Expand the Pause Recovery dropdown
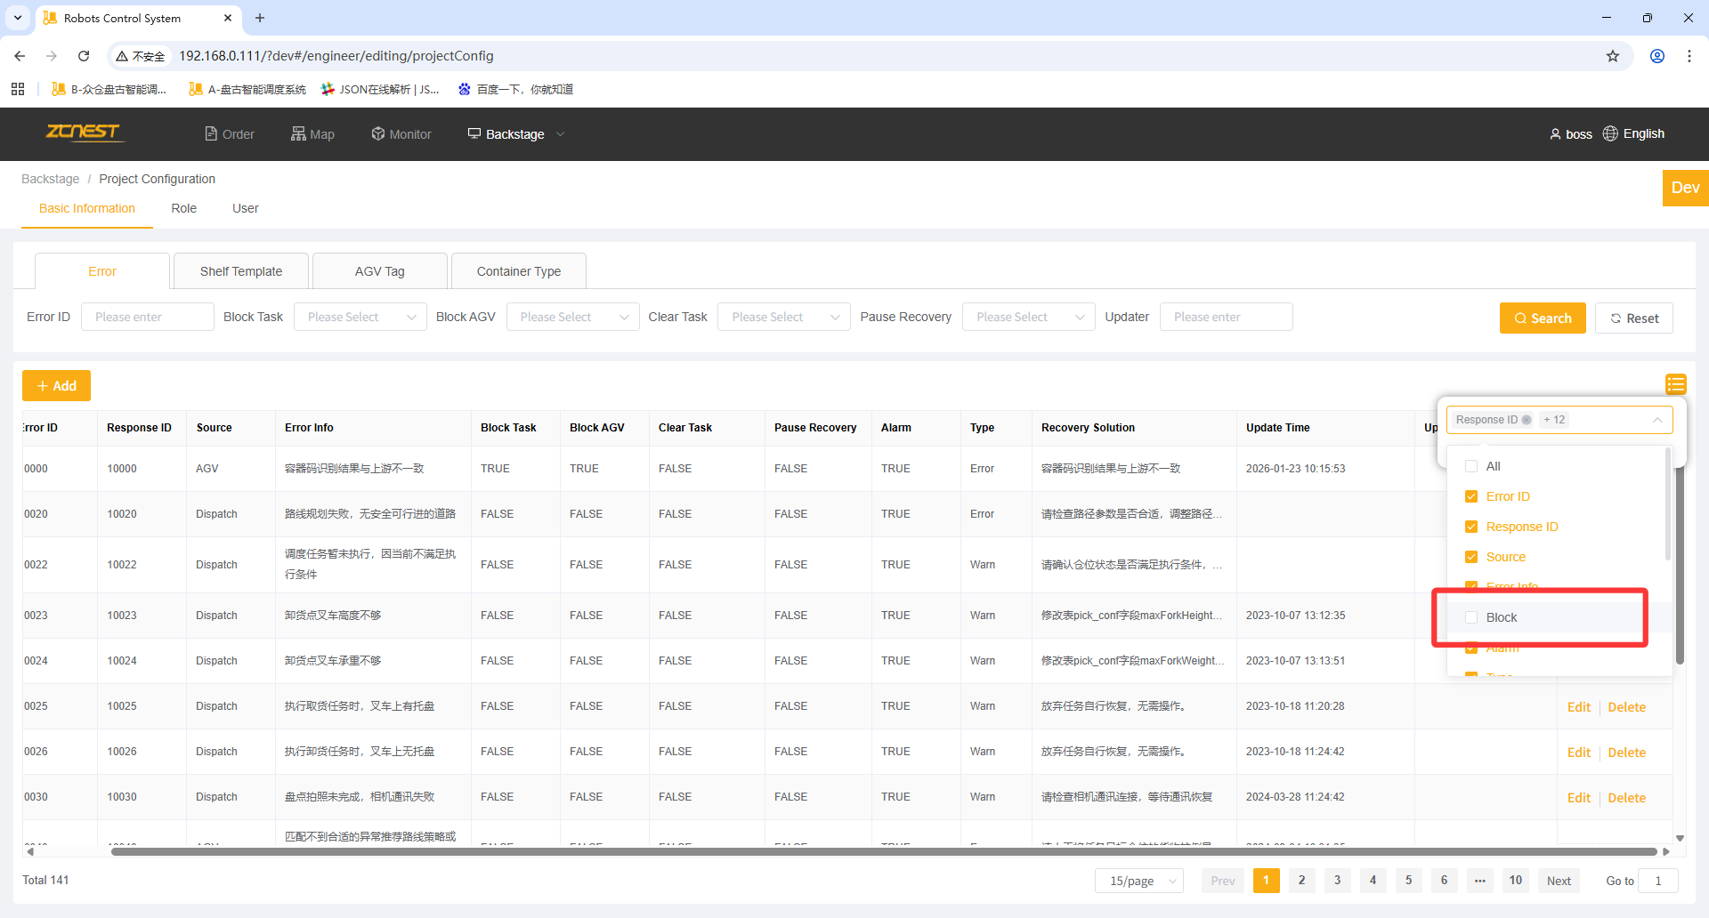The image size is (1709, 918). click(1028, 317)
